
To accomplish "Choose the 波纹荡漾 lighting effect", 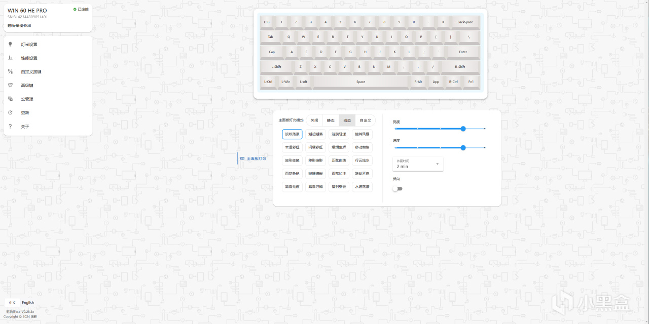I will pos(292,134).
